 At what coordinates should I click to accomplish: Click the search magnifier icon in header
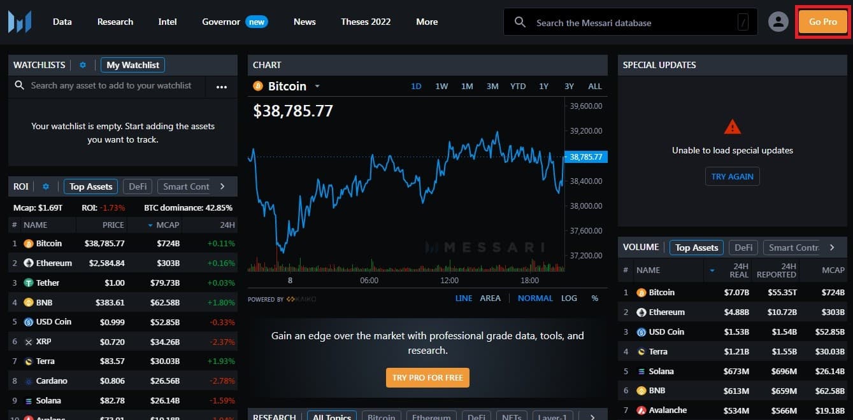coord(520,22)
